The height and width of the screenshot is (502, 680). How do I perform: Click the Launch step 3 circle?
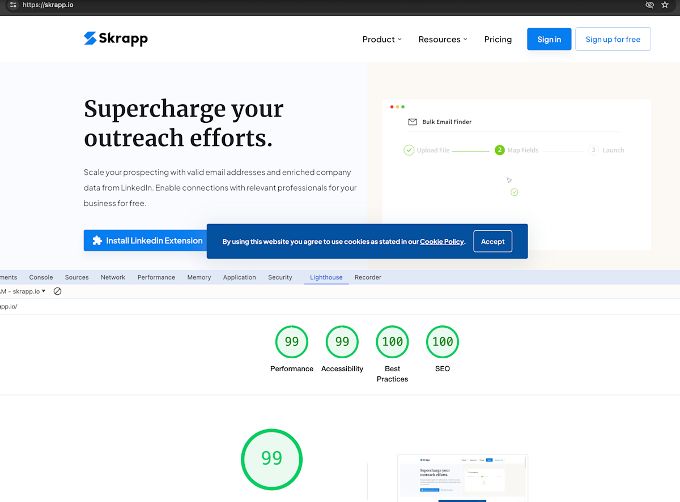[593, 150]
